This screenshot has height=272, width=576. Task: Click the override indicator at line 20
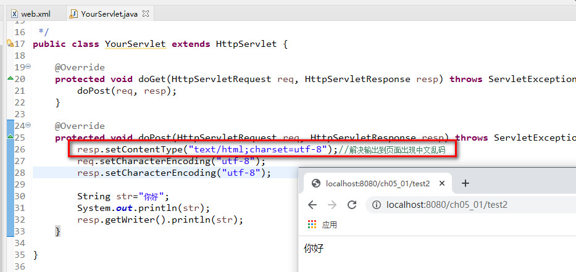(x=10, y=78)
